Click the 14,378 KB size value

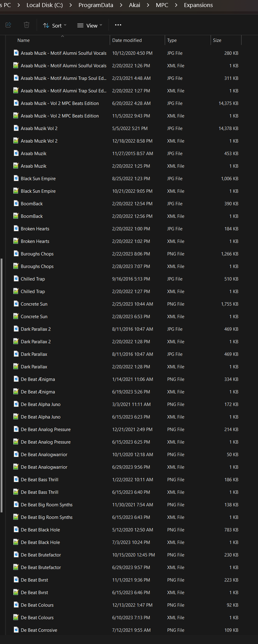coord(228,128)
